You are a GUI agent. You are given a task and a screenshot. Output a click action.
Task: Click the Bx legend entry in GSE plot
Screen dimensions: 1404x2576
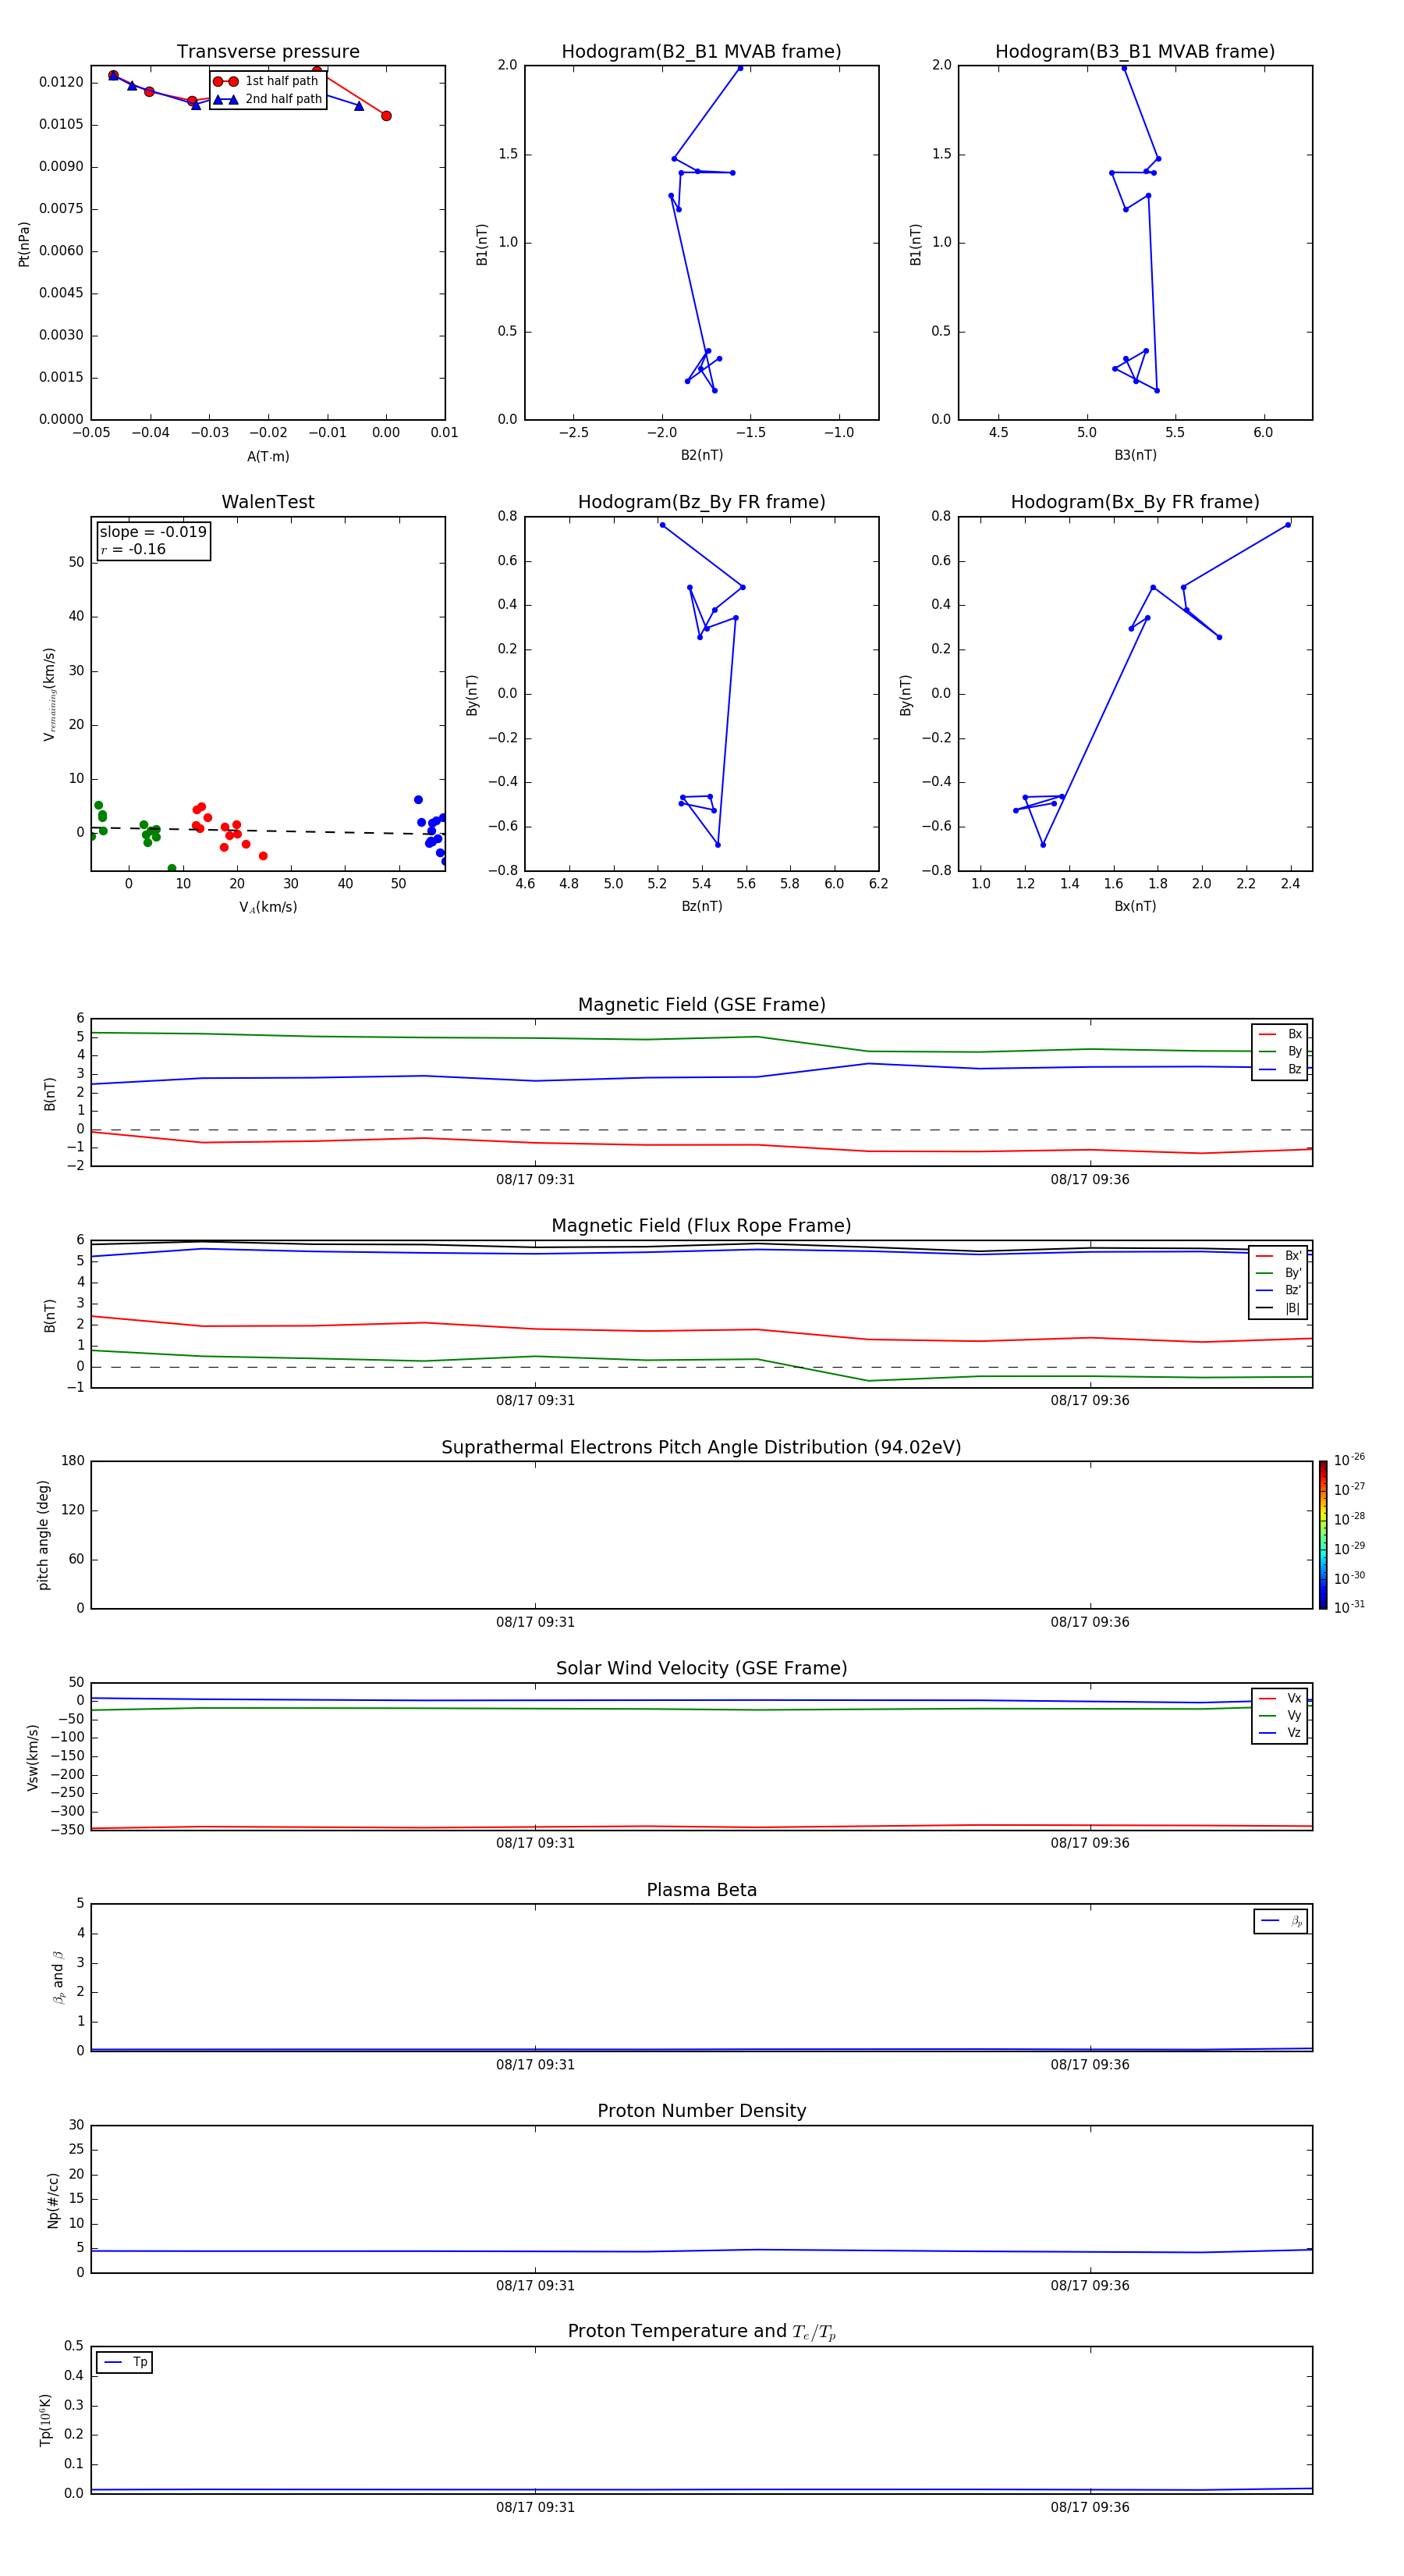pyautogui.click(x=1280, y=1034)
